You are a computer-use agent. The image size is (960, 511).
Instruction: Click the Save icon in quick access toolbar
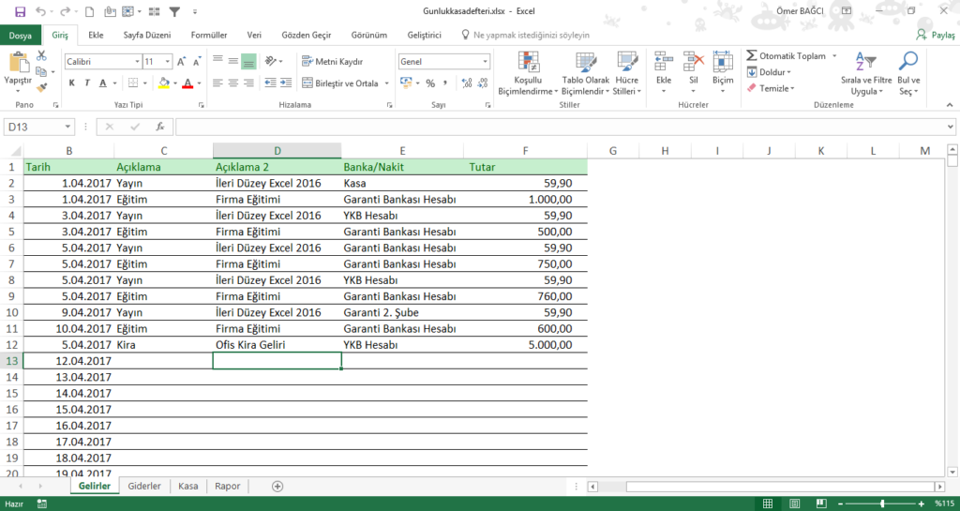pyautogui.click(x=20, y=12)
